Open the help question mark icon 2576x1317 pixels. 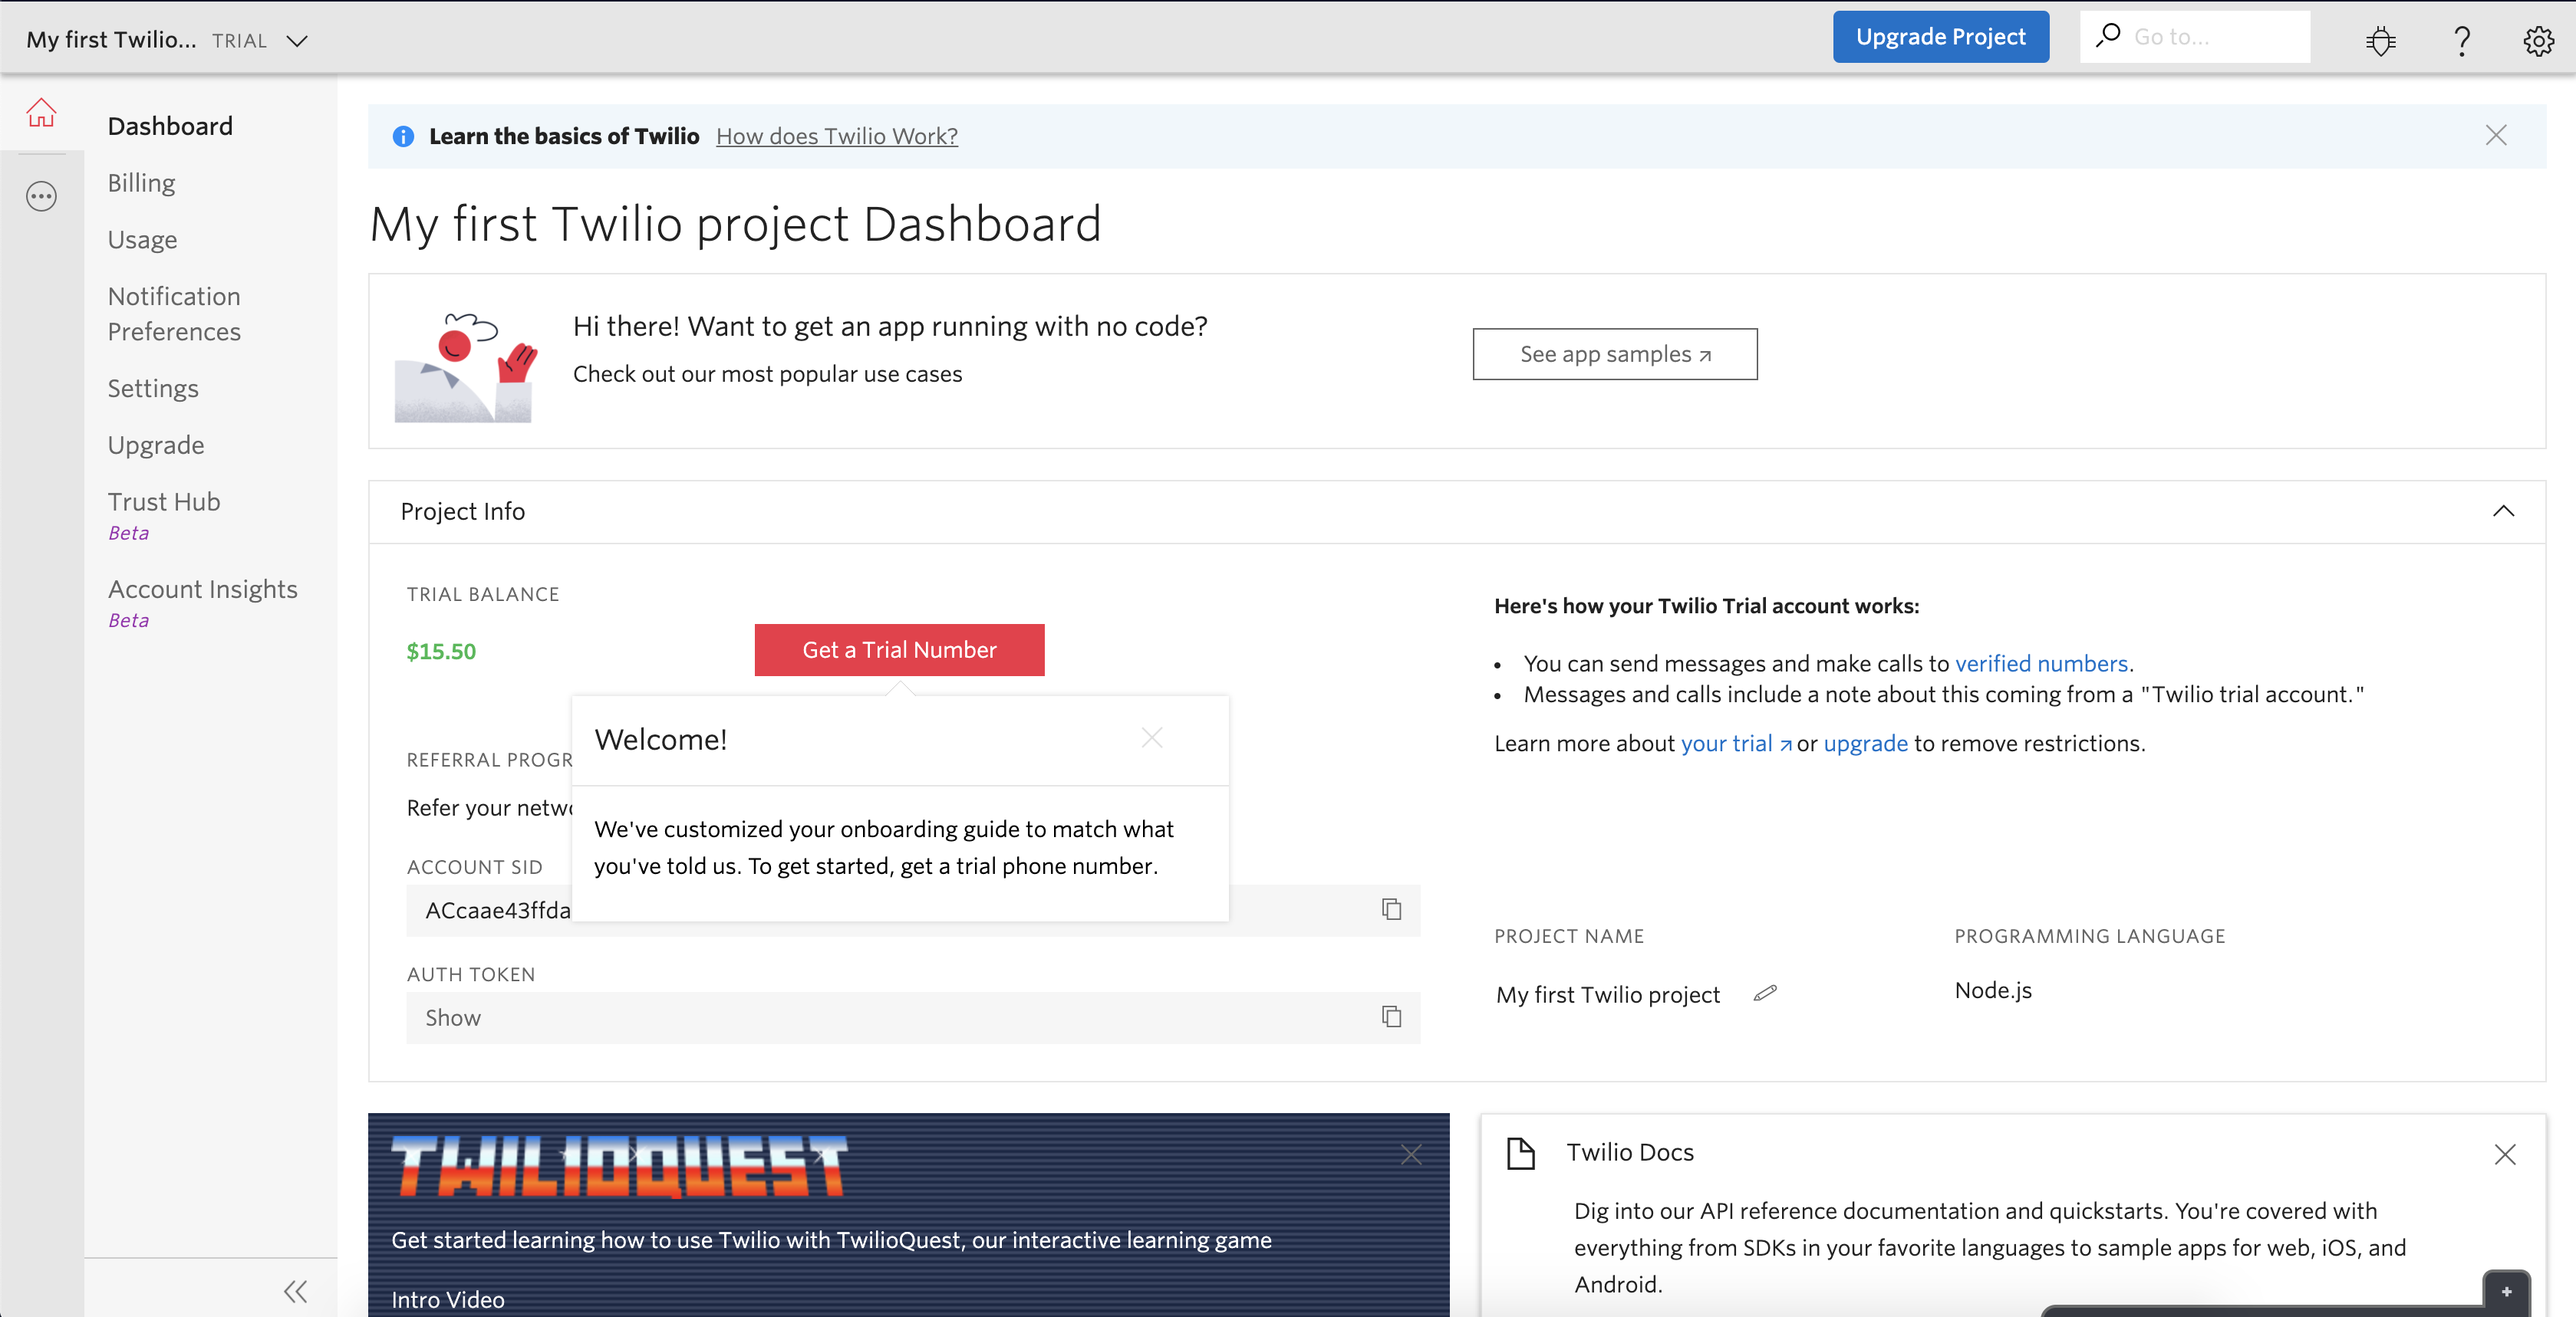pyautogui.click(x=2462, y=40)
